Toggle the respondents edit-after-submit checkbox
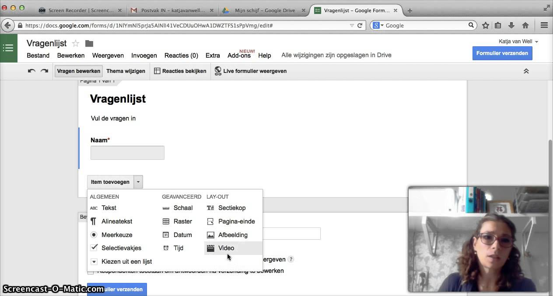The height and width of the screenshot is (296, 553). click(x=91, y=272)
